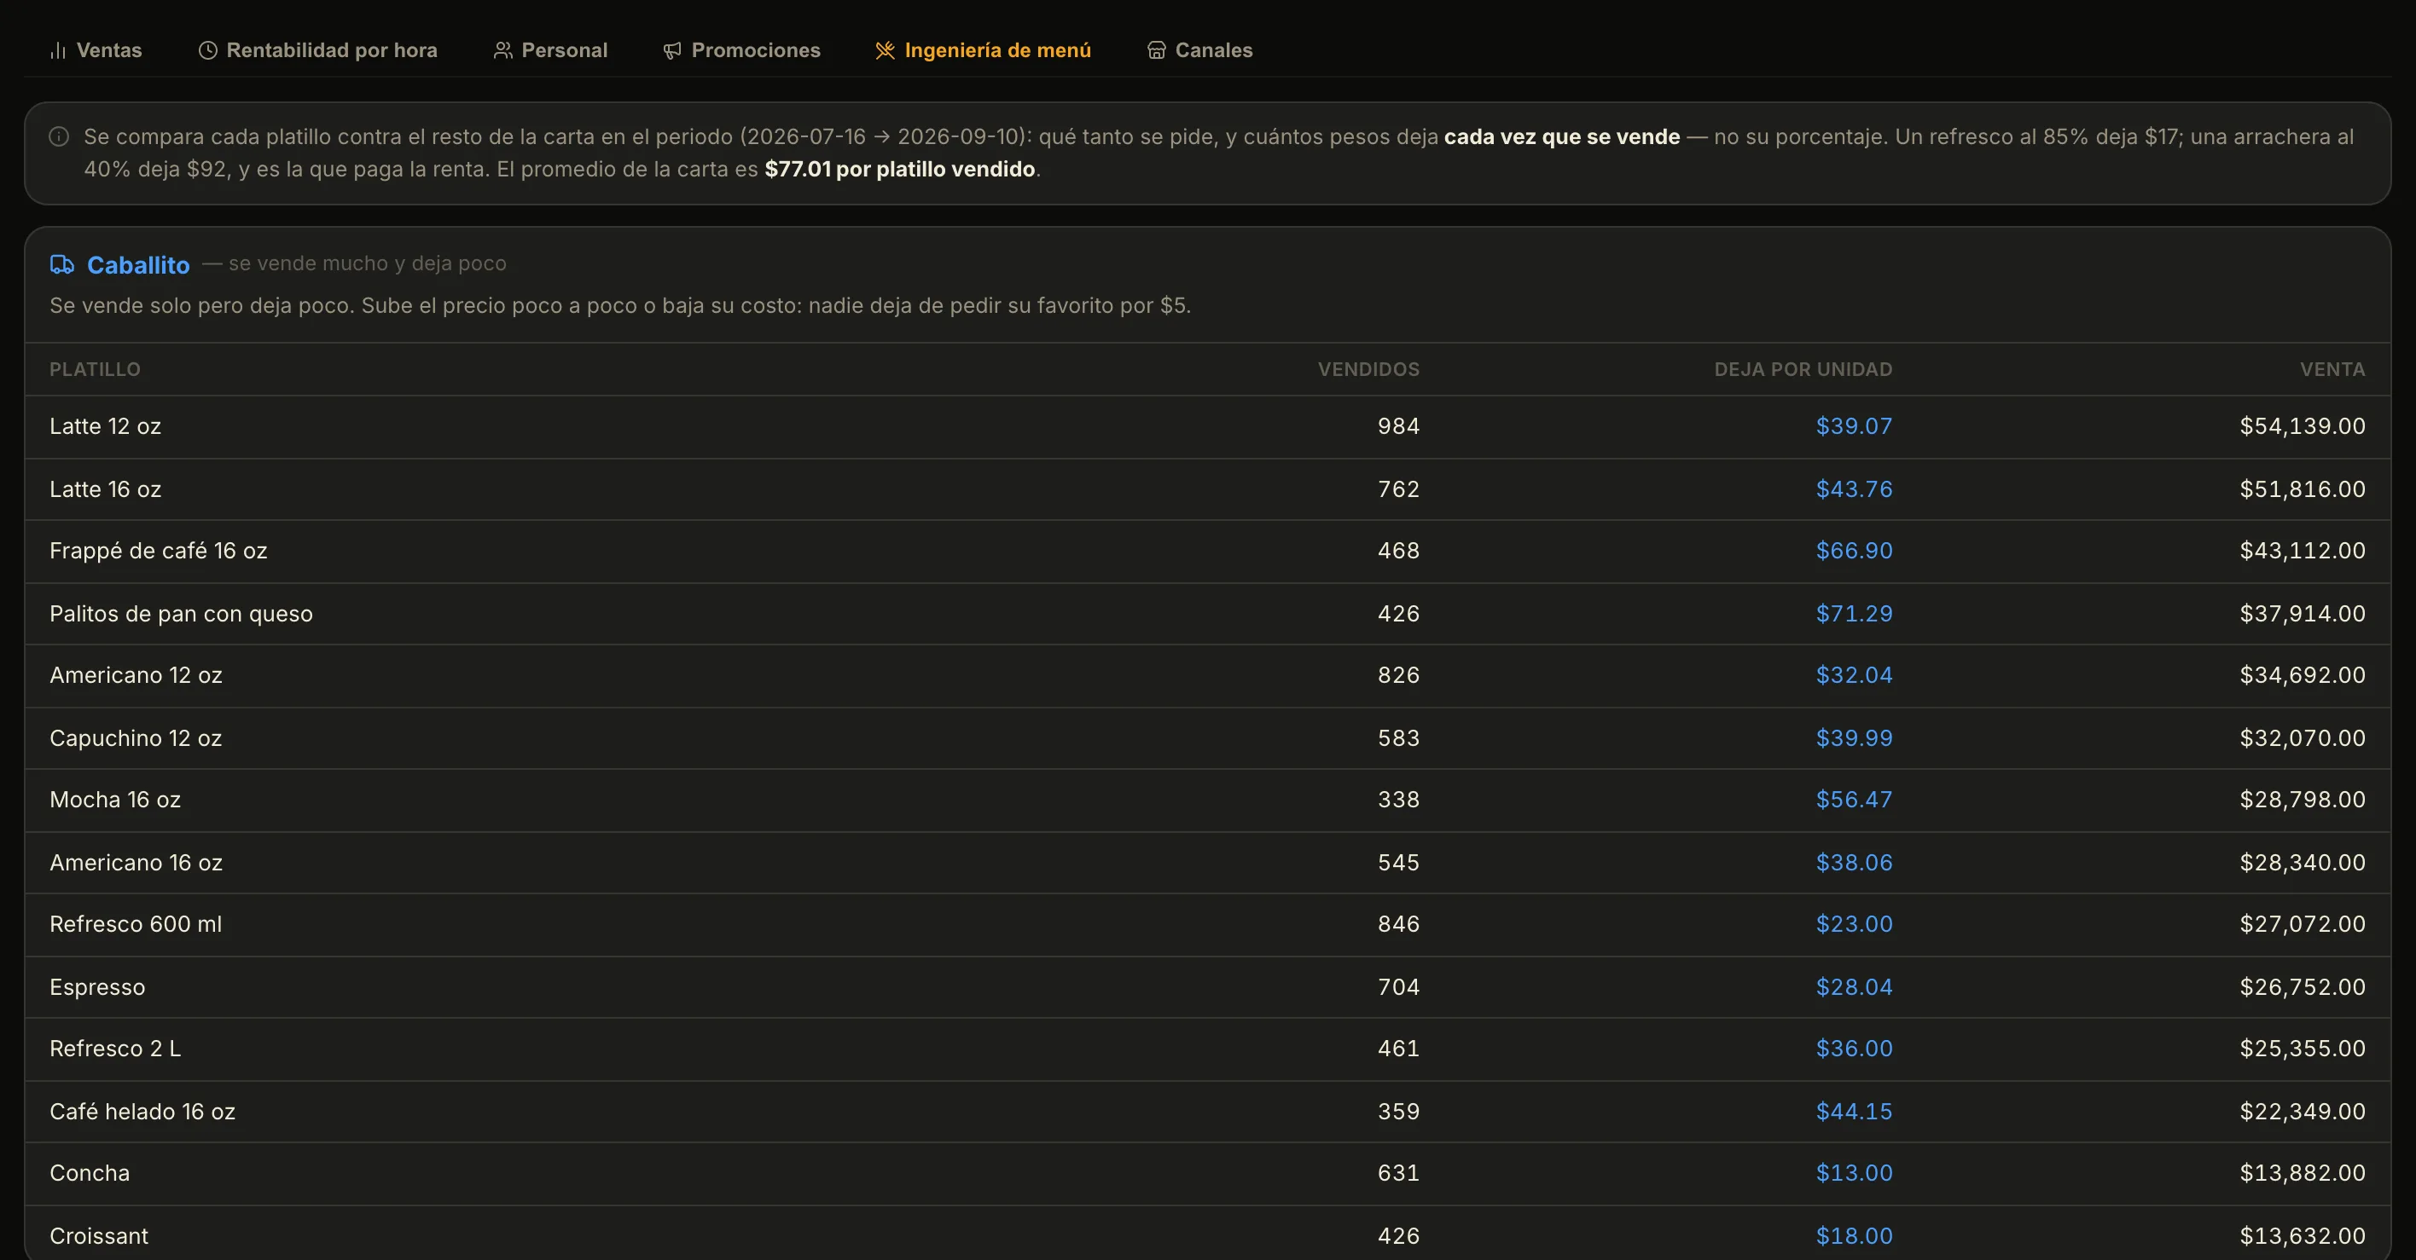
Task: Click the info icon in the explanation banner
Action: pyautogui.click(x=59, y=137)
